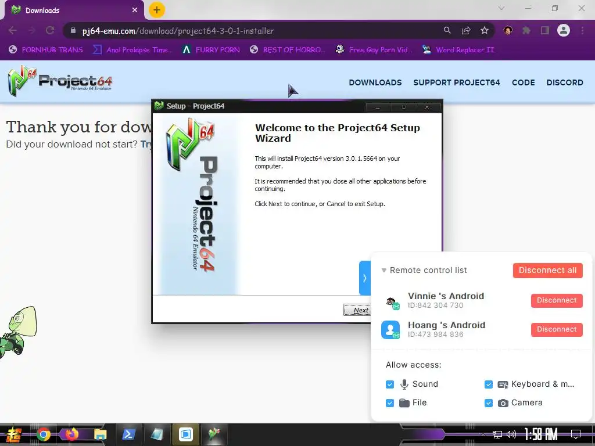Close the Setup - Project64 window

(427, 107)
